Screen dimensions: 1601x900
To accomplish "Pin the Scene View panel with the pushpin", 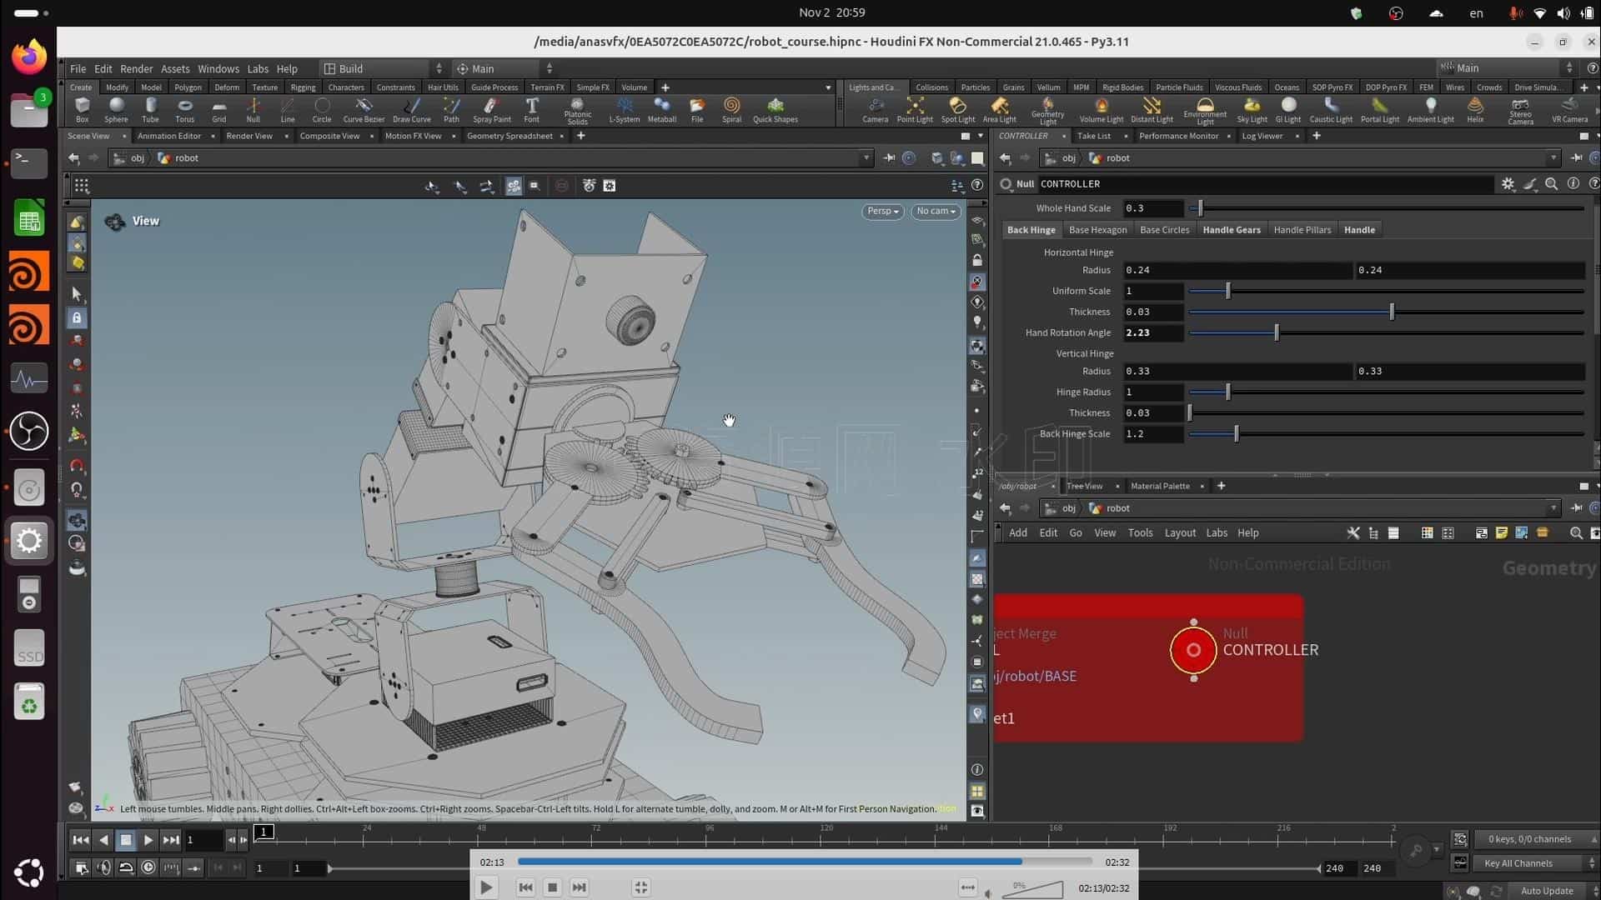I will [889, 157].
